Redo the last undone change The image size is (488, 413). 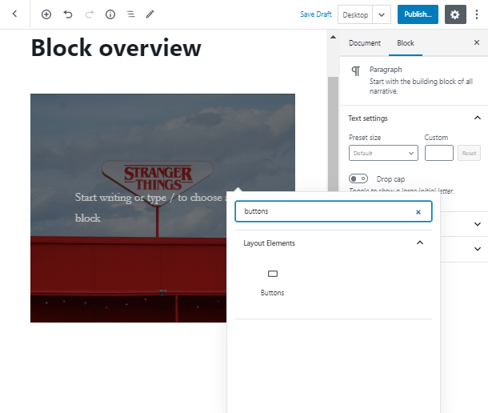pyautogui.click(x=90, y=14)
